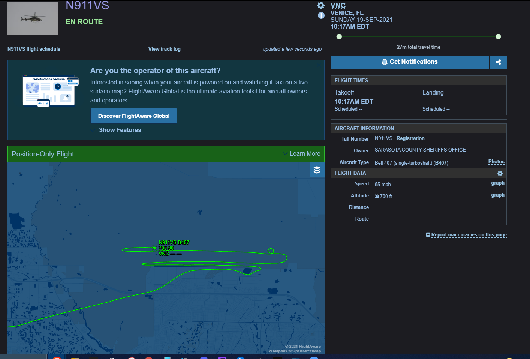This screenshot has width=530, height=359.
Task: Open the Flight Data gear settings
Action: 500,173
